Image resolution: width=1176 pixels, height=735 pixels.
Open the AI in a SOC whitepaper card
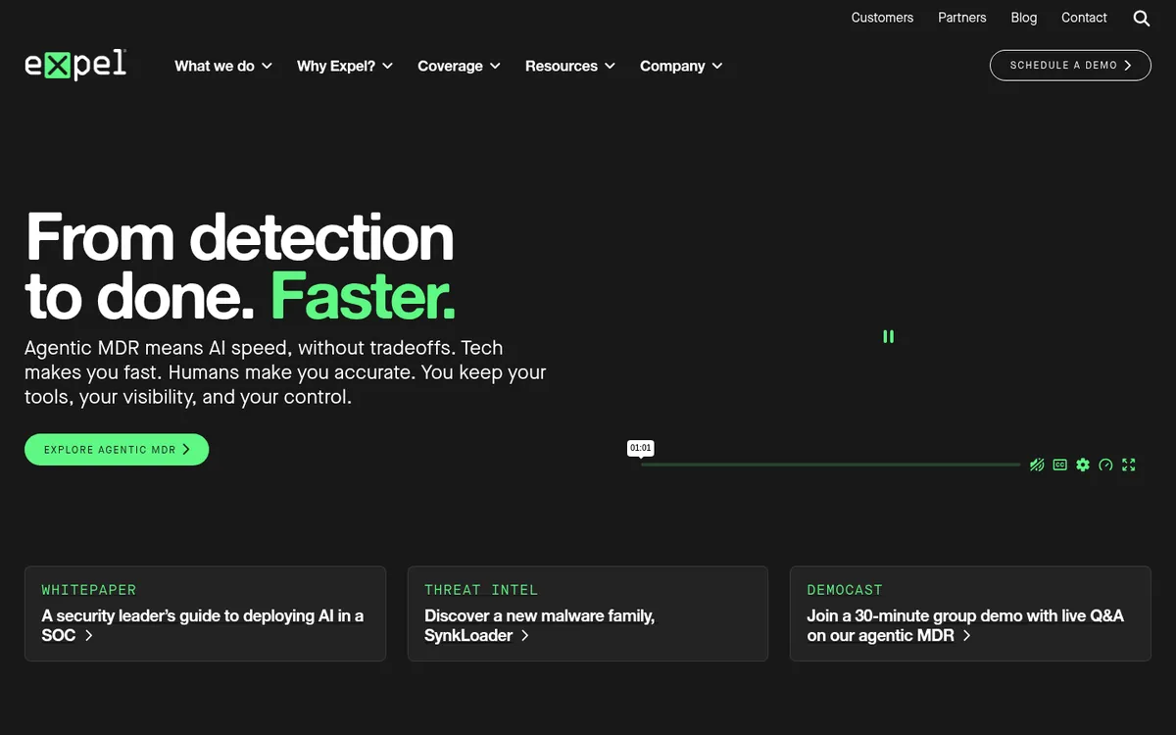point(205,613)
